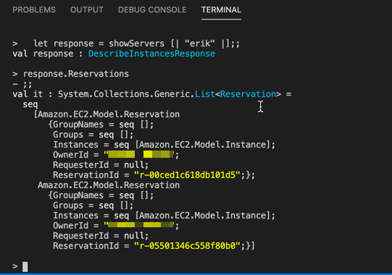Click '[Amazon.EC2.Model.Reservation' first entry line
392x275 pixels.
point(107,114)
